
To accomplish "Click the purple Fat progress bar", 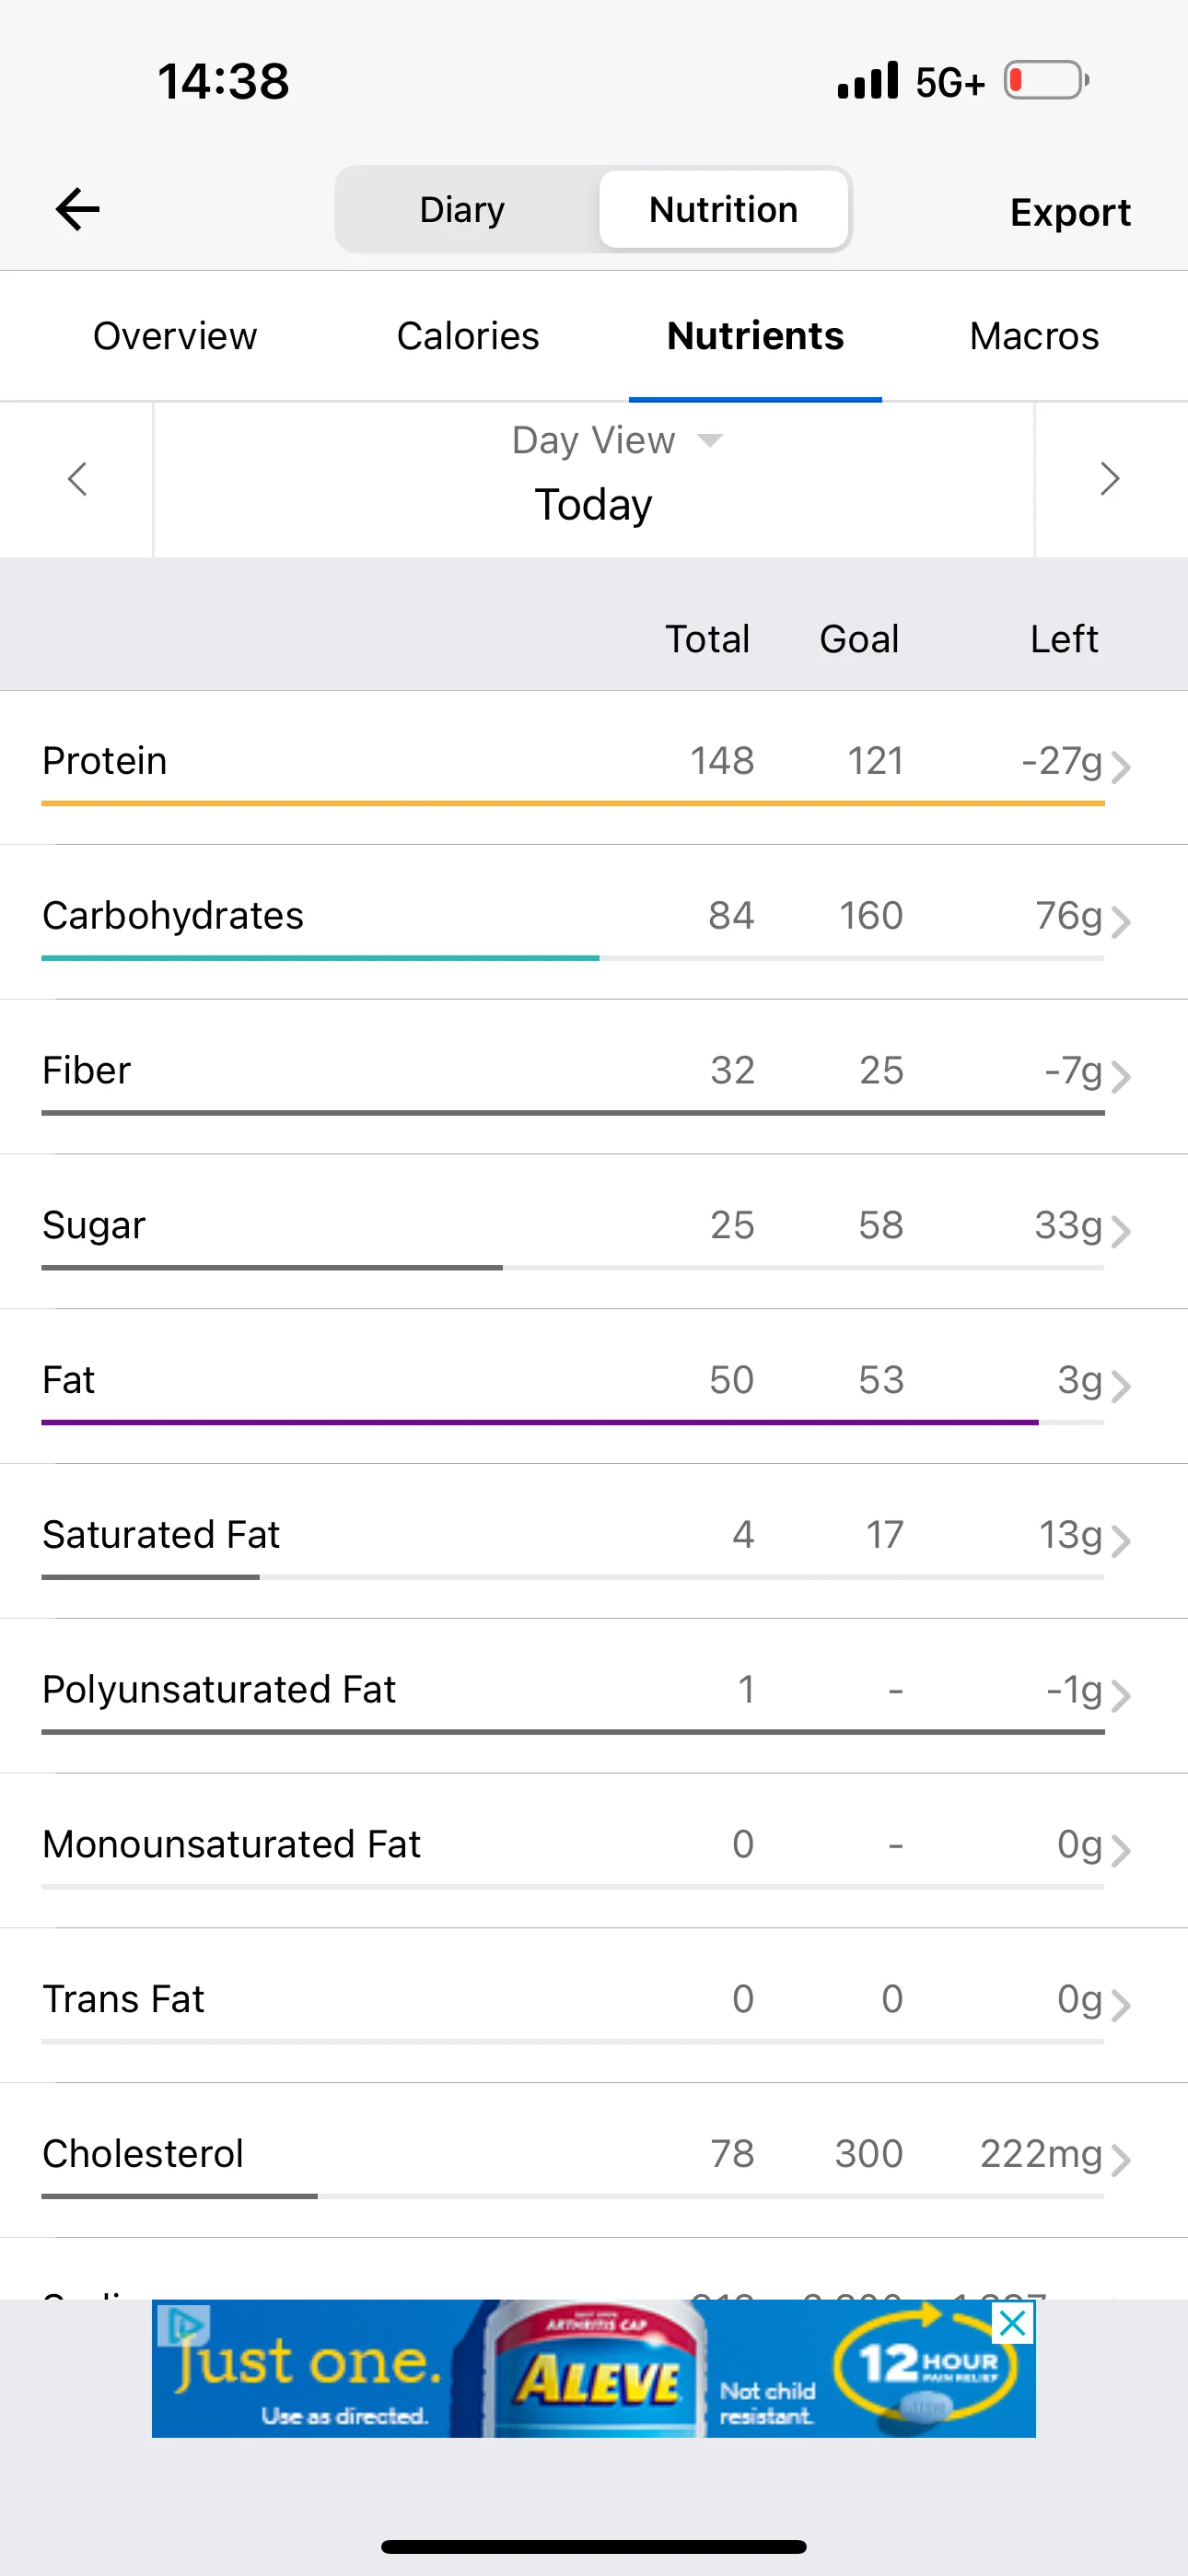I will (540, 1422).
